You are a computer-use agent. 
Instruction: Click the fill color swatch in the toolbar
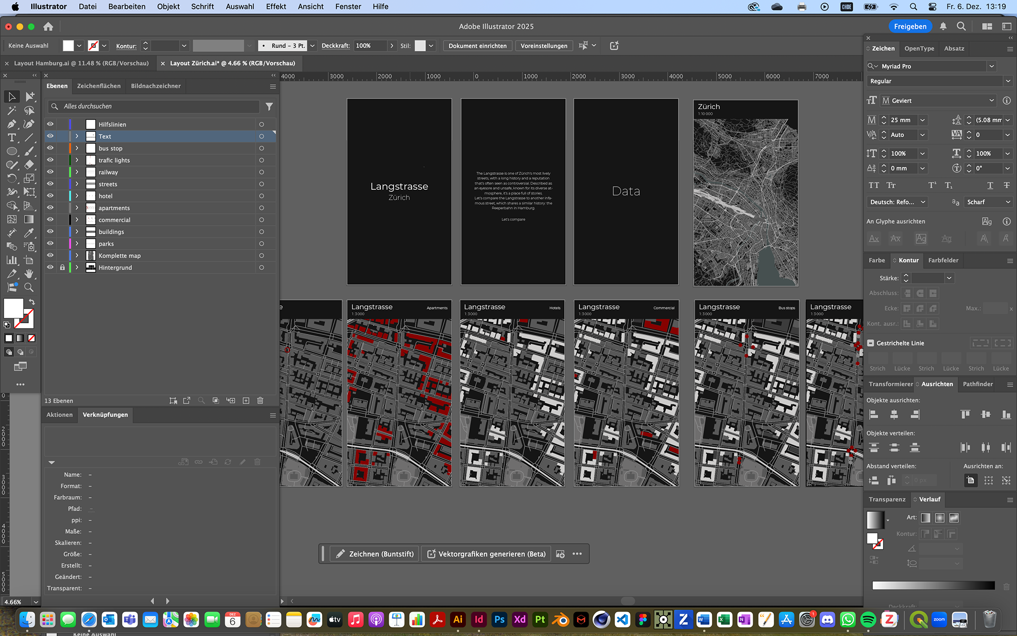[13, 308]
